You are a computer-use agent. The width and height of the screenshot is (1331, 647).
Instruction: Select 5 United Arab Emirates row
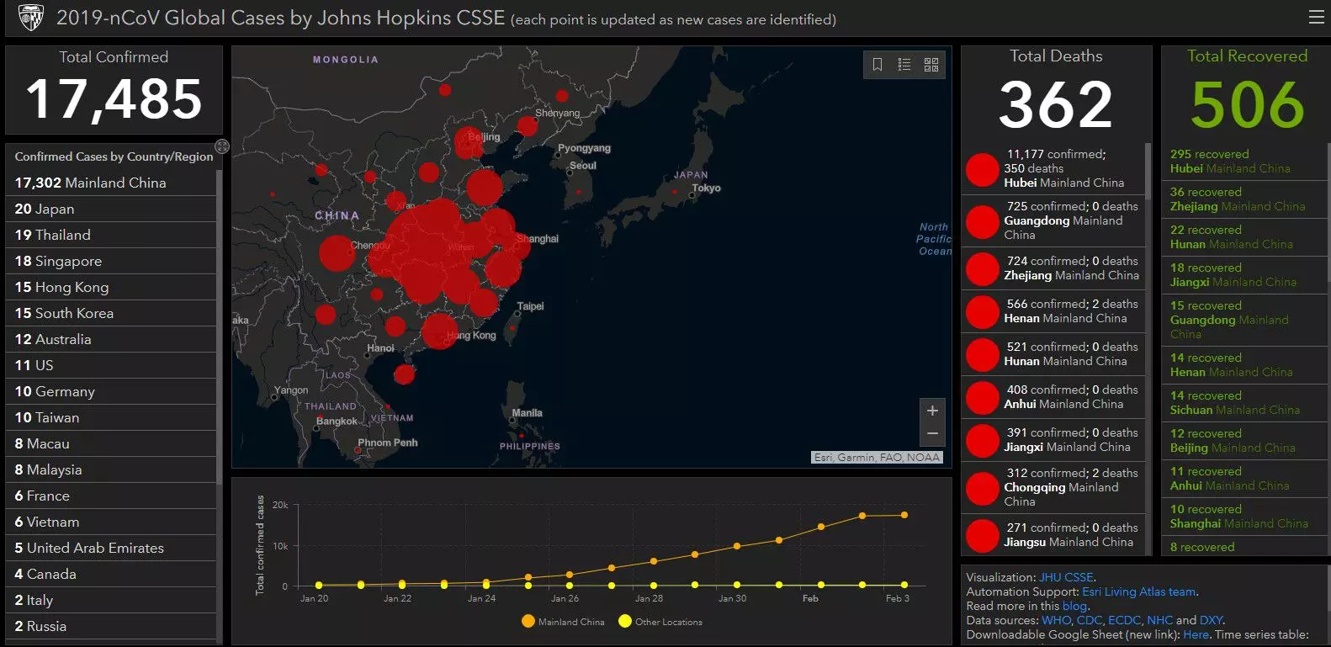pos(111,548)
